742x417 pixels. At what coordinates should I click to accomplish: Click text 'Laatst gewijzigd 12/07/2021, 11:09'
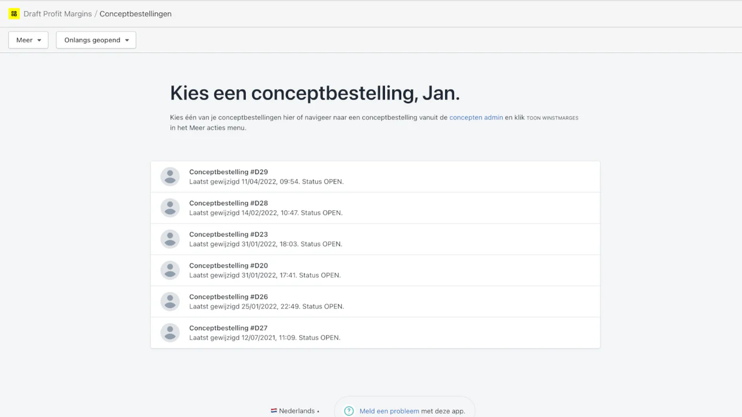coord(242,338)
